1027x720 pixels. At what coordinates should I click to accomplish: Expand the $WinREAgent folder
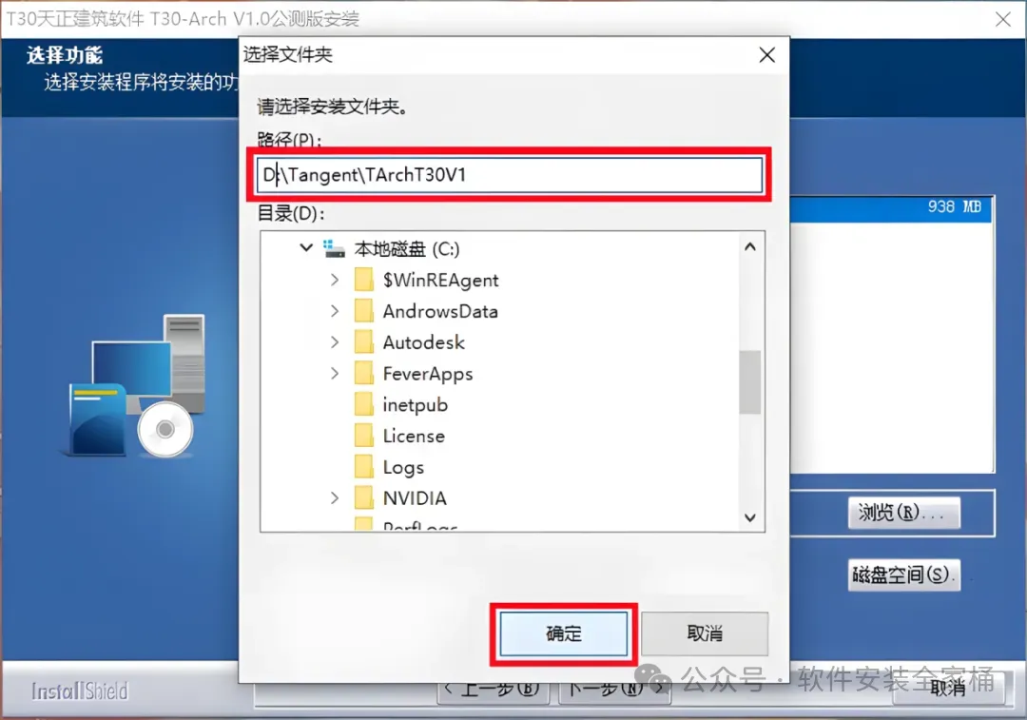(x=335, y=280)
